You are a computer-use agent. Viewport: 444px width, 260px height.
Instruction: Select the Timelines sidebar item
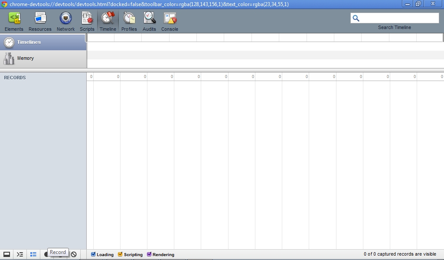point(43,42)
